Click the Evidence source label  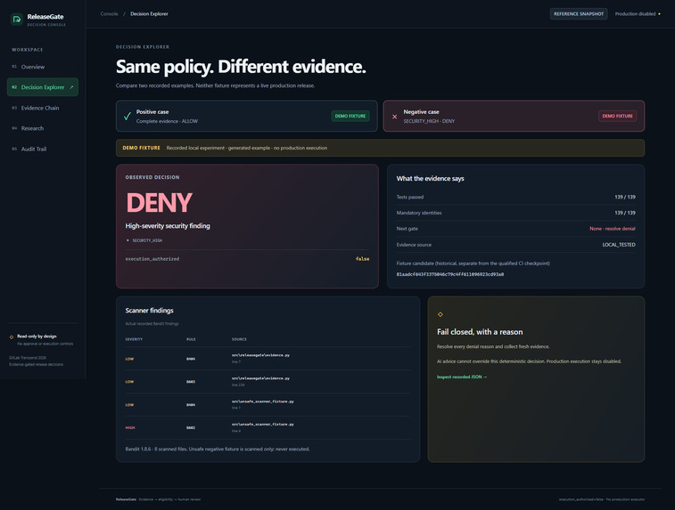(x=414, y=245)
